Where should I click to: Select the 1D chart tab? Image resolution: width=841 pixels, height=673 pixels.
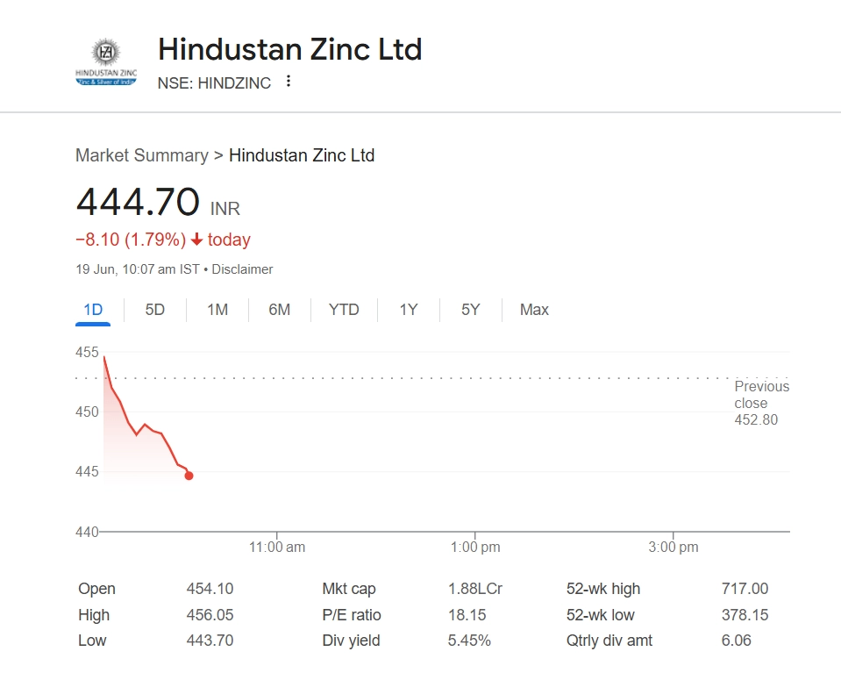coord(93,310)
